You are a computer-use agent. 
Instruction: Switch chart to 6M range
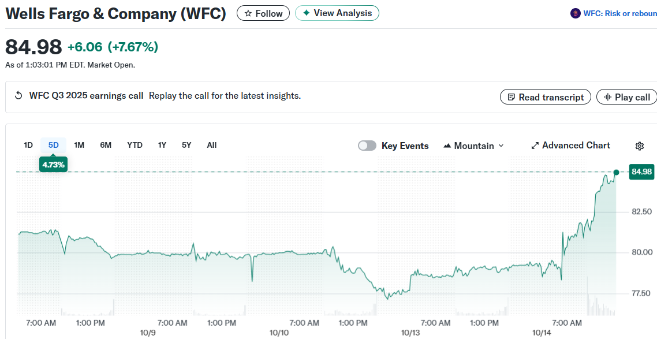(106, 145)
